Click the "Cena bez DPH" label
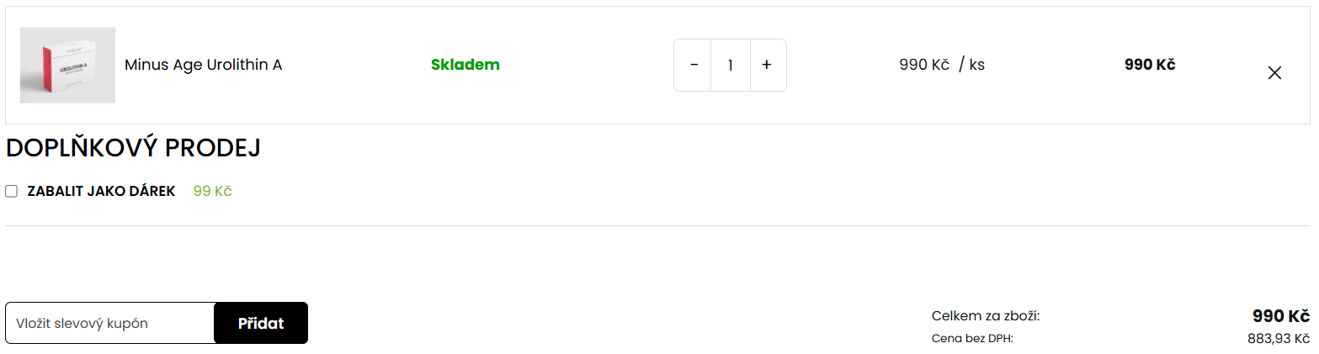 click(972, 339)
